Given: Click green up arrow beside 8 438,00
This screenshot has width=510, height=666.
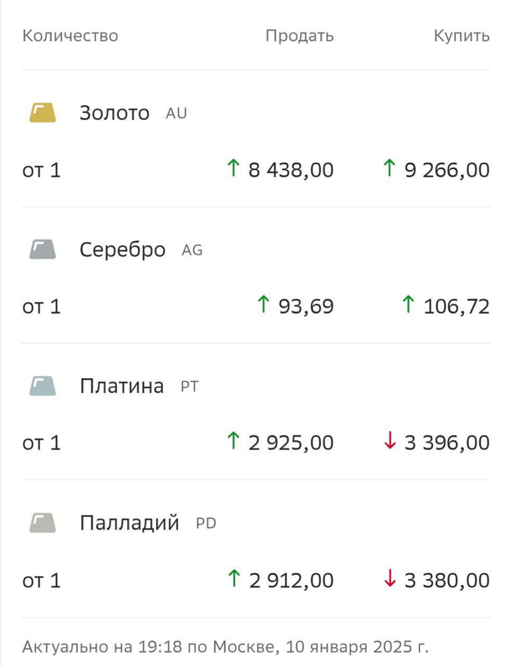Looking at the screenshot, I should pyautogui.click(x=233, y=168).
